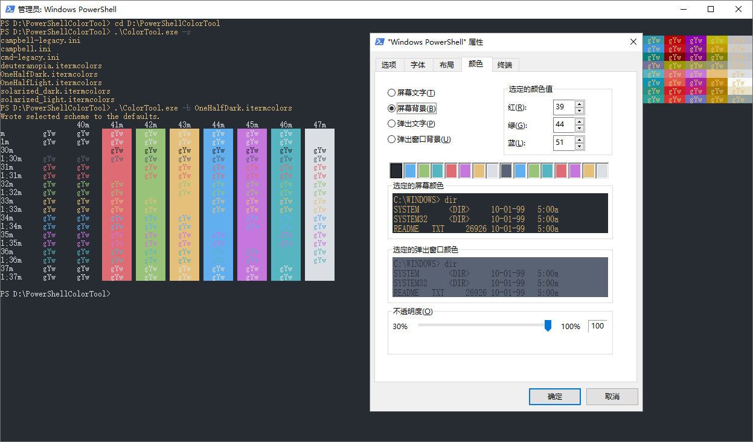
Task: Click the 绿(G) value field showing 44
Action: click(564, 125)
